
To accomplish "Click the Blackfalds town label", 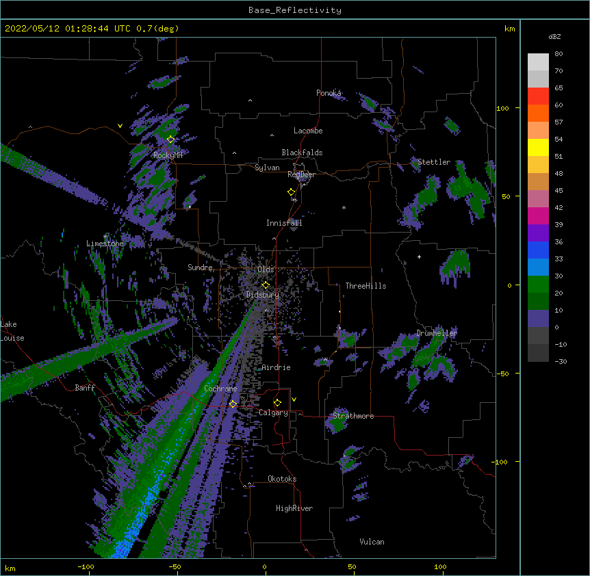I will (x=302, y=153).
